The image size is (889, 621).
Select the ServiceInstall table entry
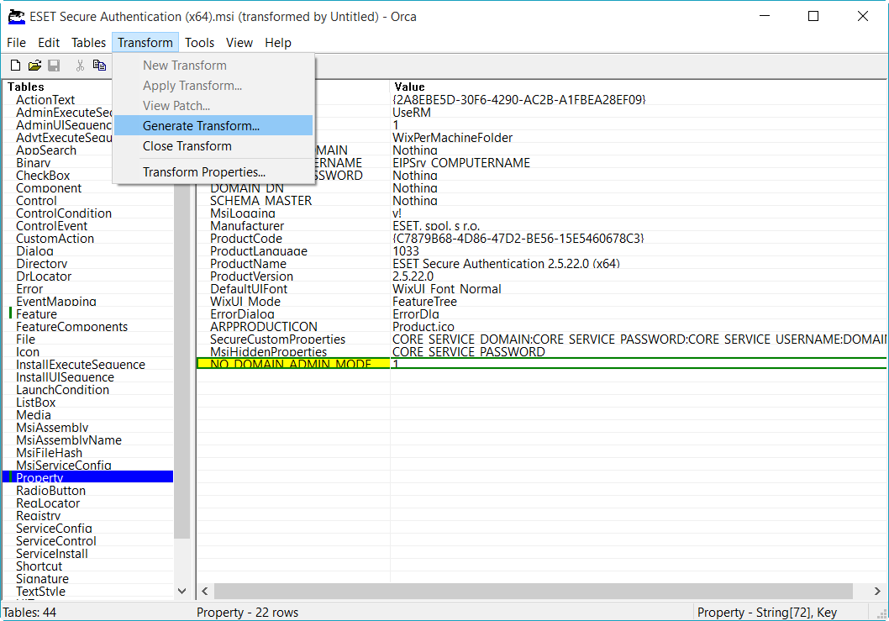tap(52, 554)
